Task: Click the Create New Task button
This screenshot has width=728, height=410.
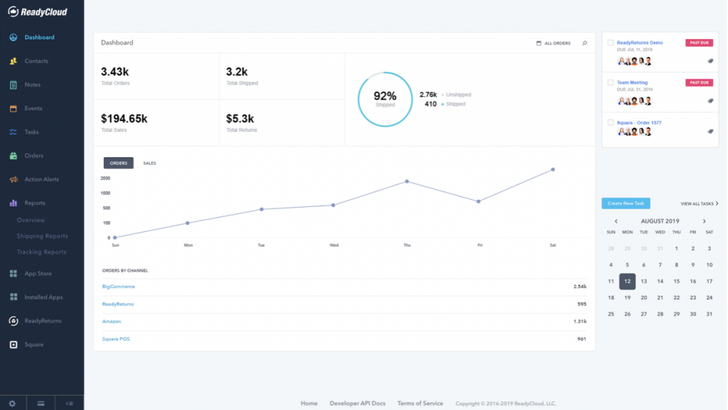Action: point(626,203)
